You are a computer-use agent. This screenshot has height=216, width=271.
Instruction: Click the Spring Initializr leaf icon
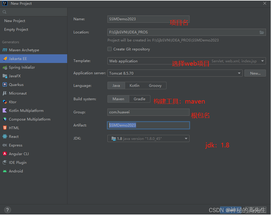pos(5,67)
